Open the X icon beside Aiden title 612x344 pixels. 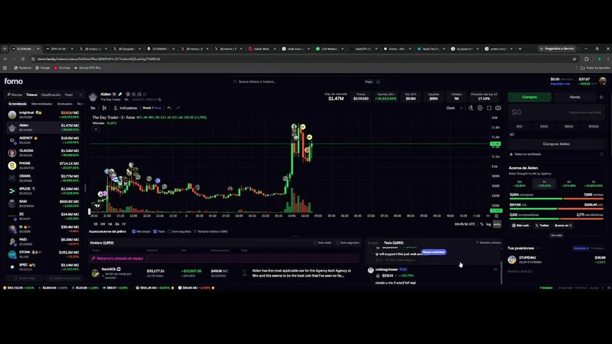click(133, 94)
